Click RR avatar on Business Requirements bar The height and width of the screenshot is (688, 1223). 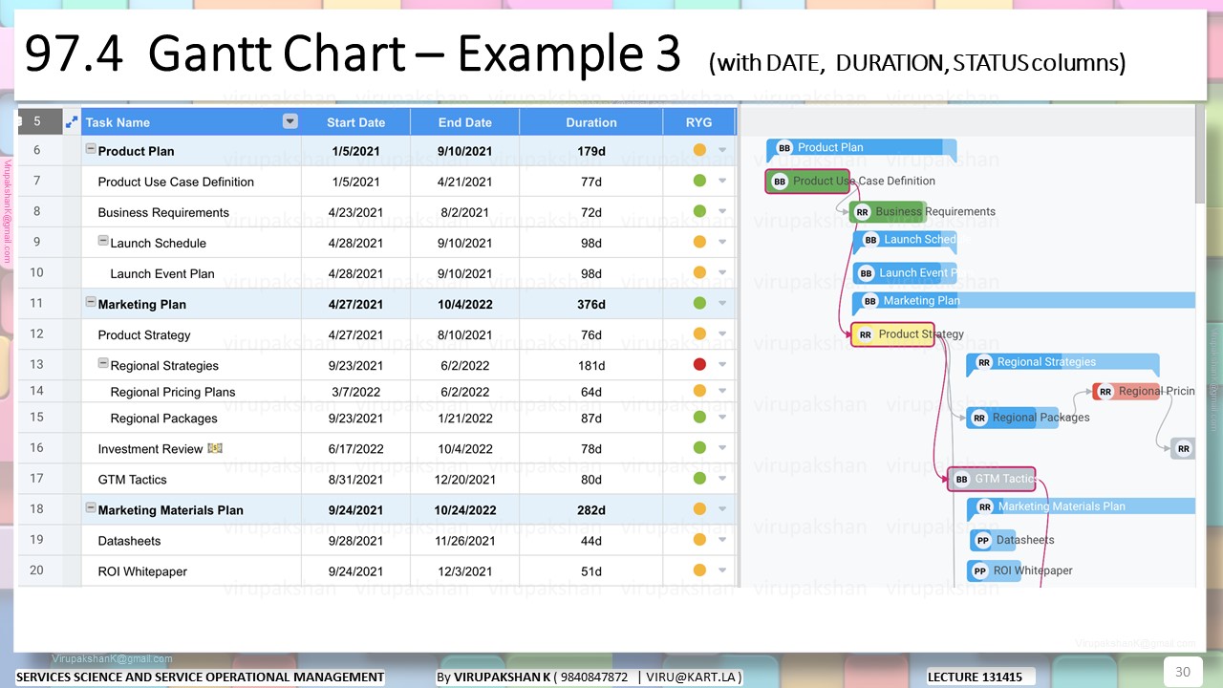[862, 212]
